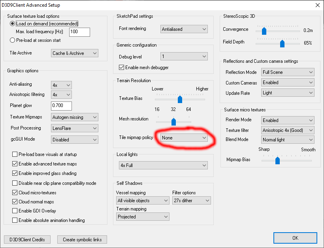
Task: Close the D3D9Client Advanced Setup window
Action: [x=318, y=5]
